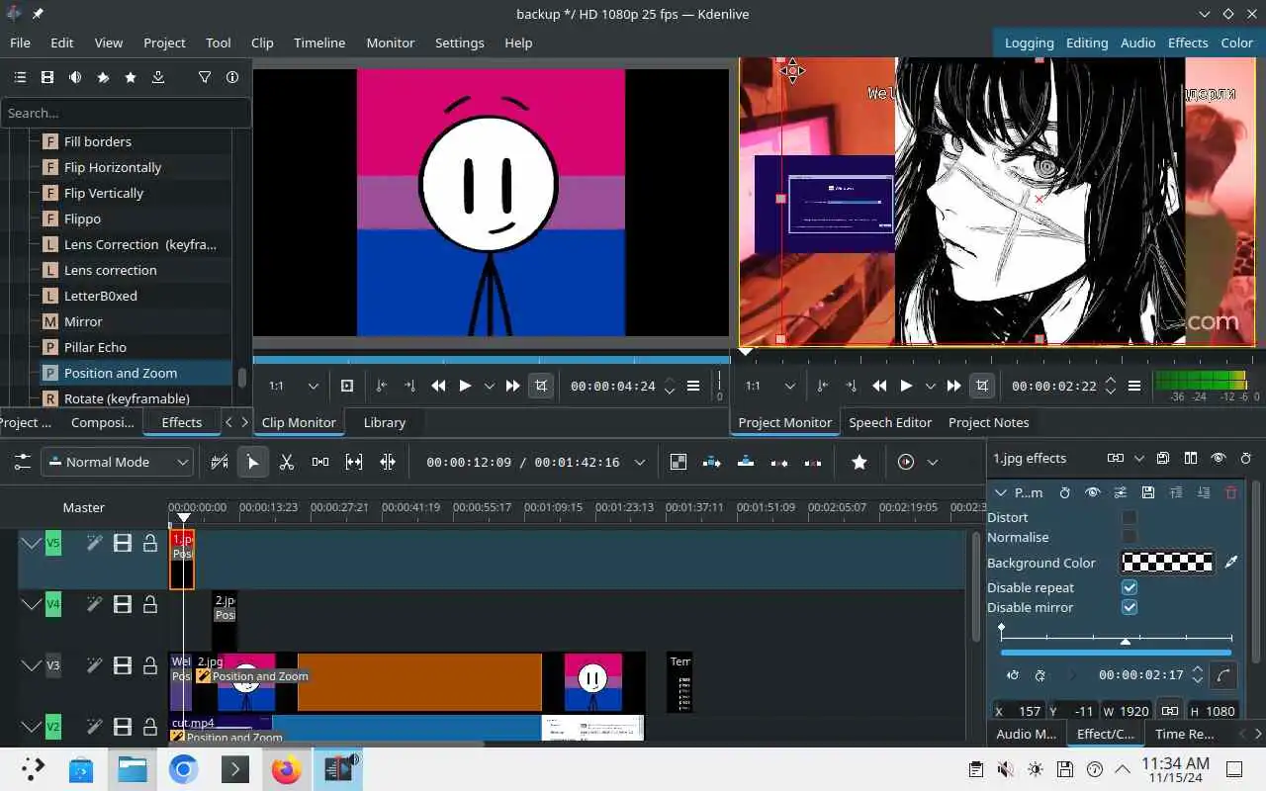Show favorite effects via star icon in effects panel

coord(131,77)
